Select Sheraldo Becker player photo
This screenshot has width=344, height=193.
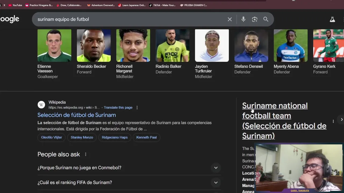pyautogui.click(x=94, y=46)
